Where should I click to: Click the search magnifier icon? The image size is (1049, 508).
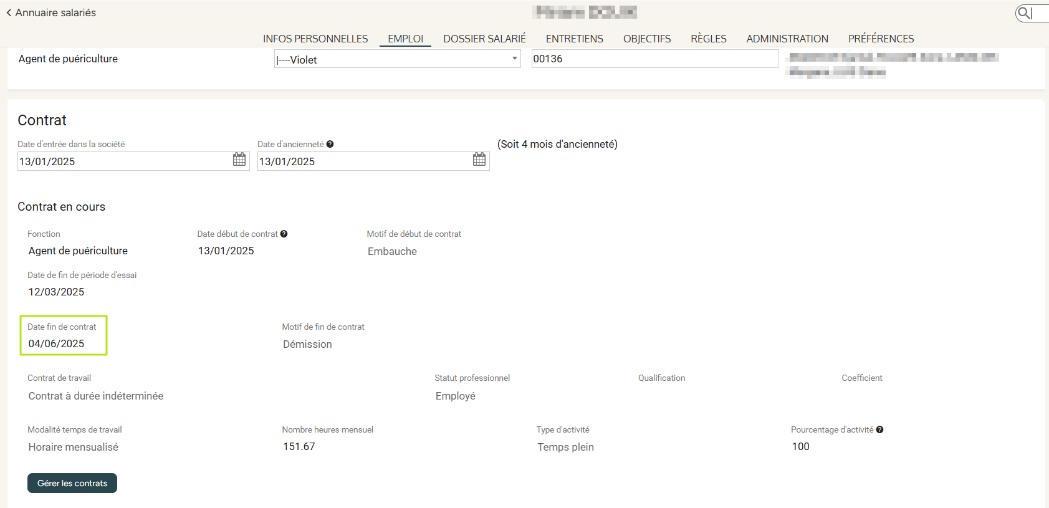coord(1024,12)
